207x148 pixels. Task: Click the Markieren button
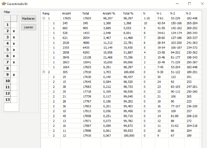coord(28,18)
